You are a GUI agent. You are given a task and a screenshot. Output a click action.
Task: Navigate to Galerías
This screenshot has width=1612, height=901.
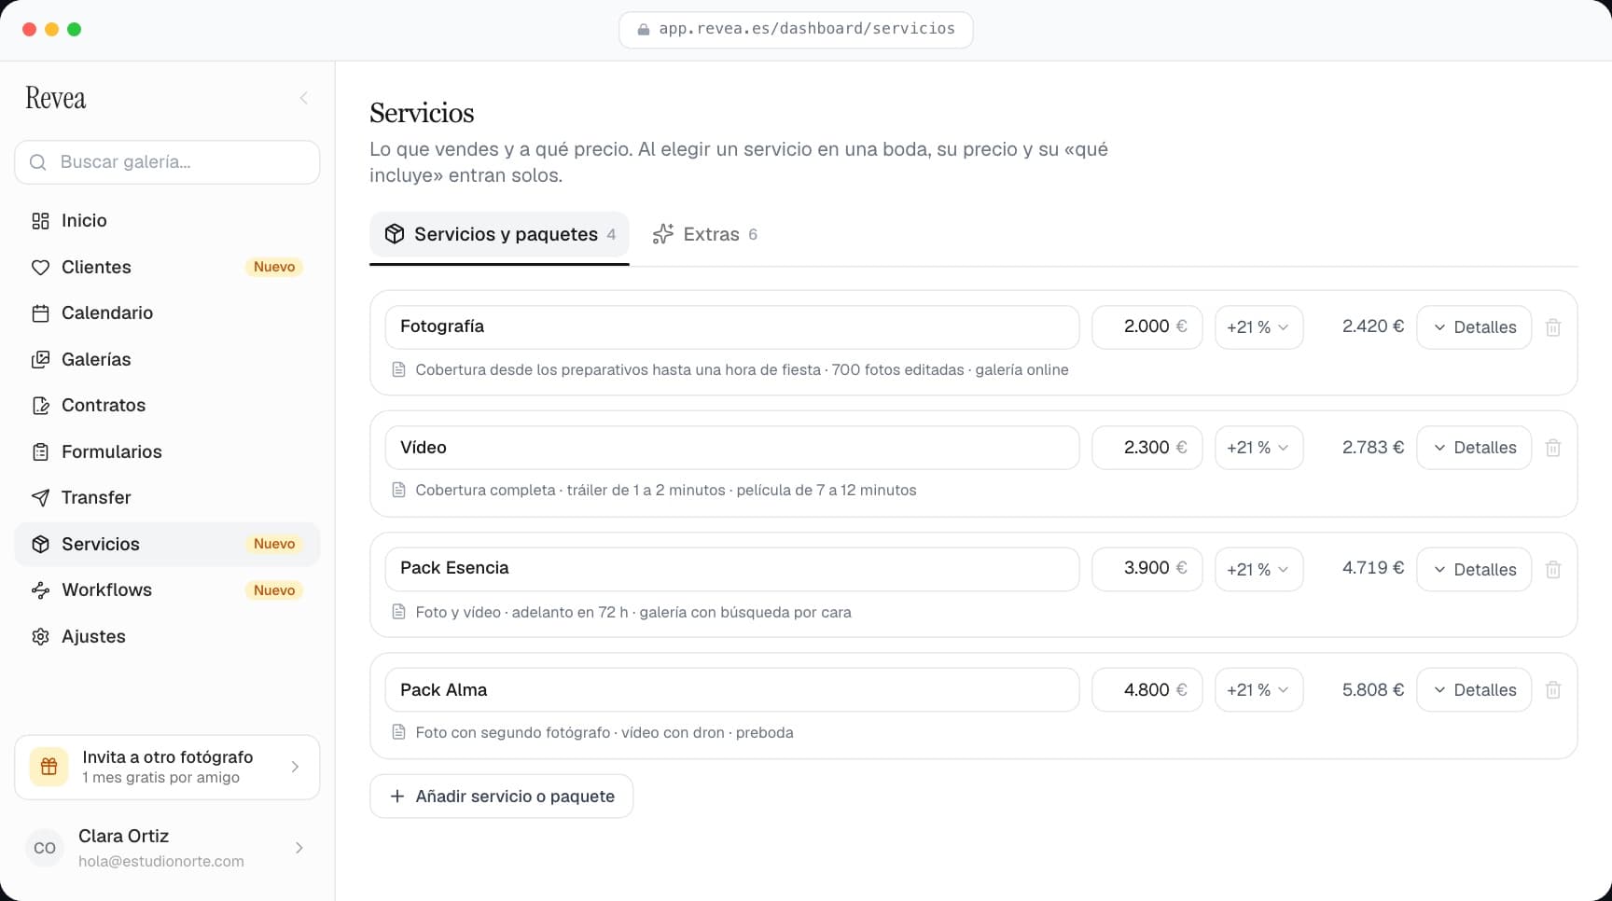pos(167,359)
